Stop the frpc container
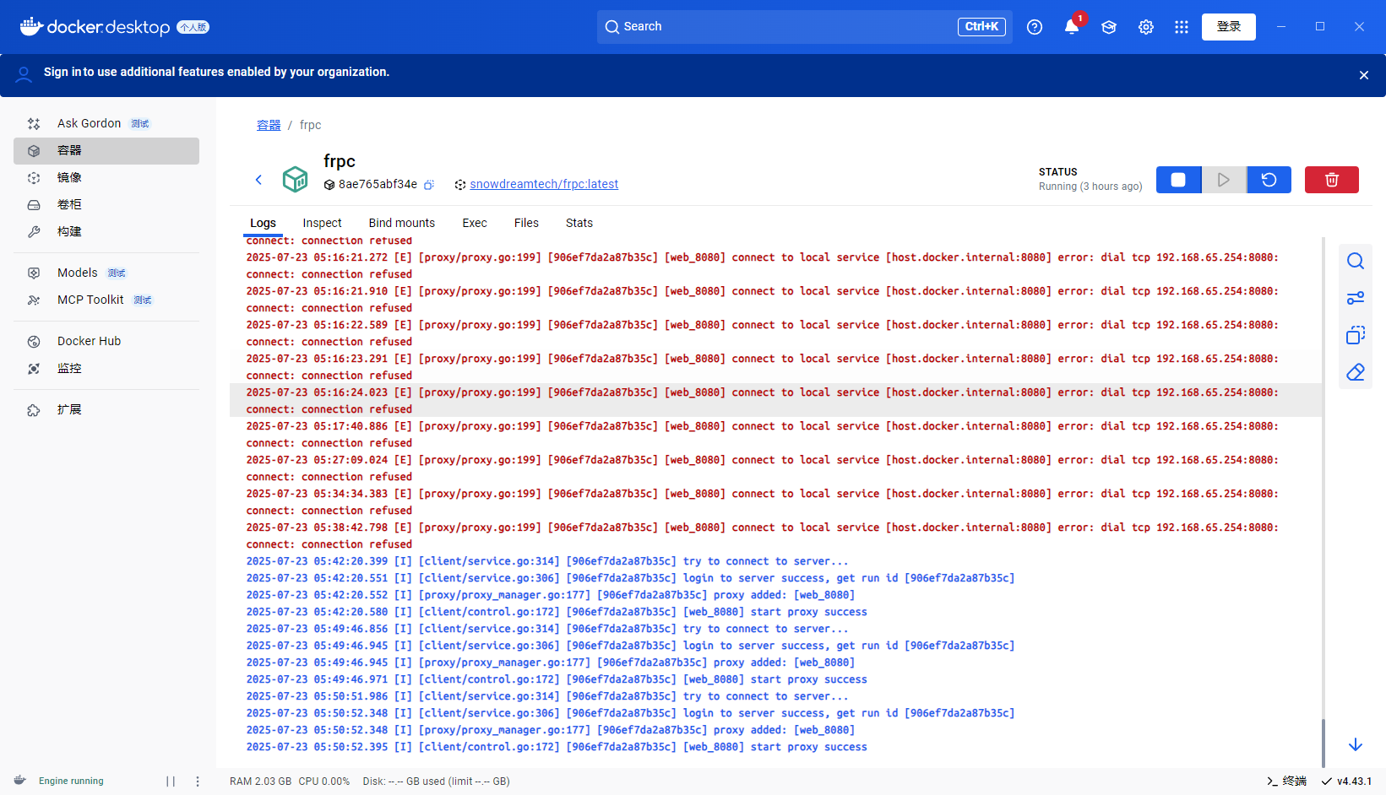The width and height of the screenshot is (1386, 795). 1178,180
